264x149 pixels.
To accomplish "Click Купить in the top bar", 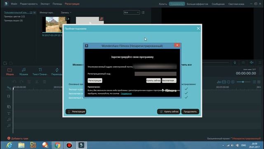I will tap(163, 4).
